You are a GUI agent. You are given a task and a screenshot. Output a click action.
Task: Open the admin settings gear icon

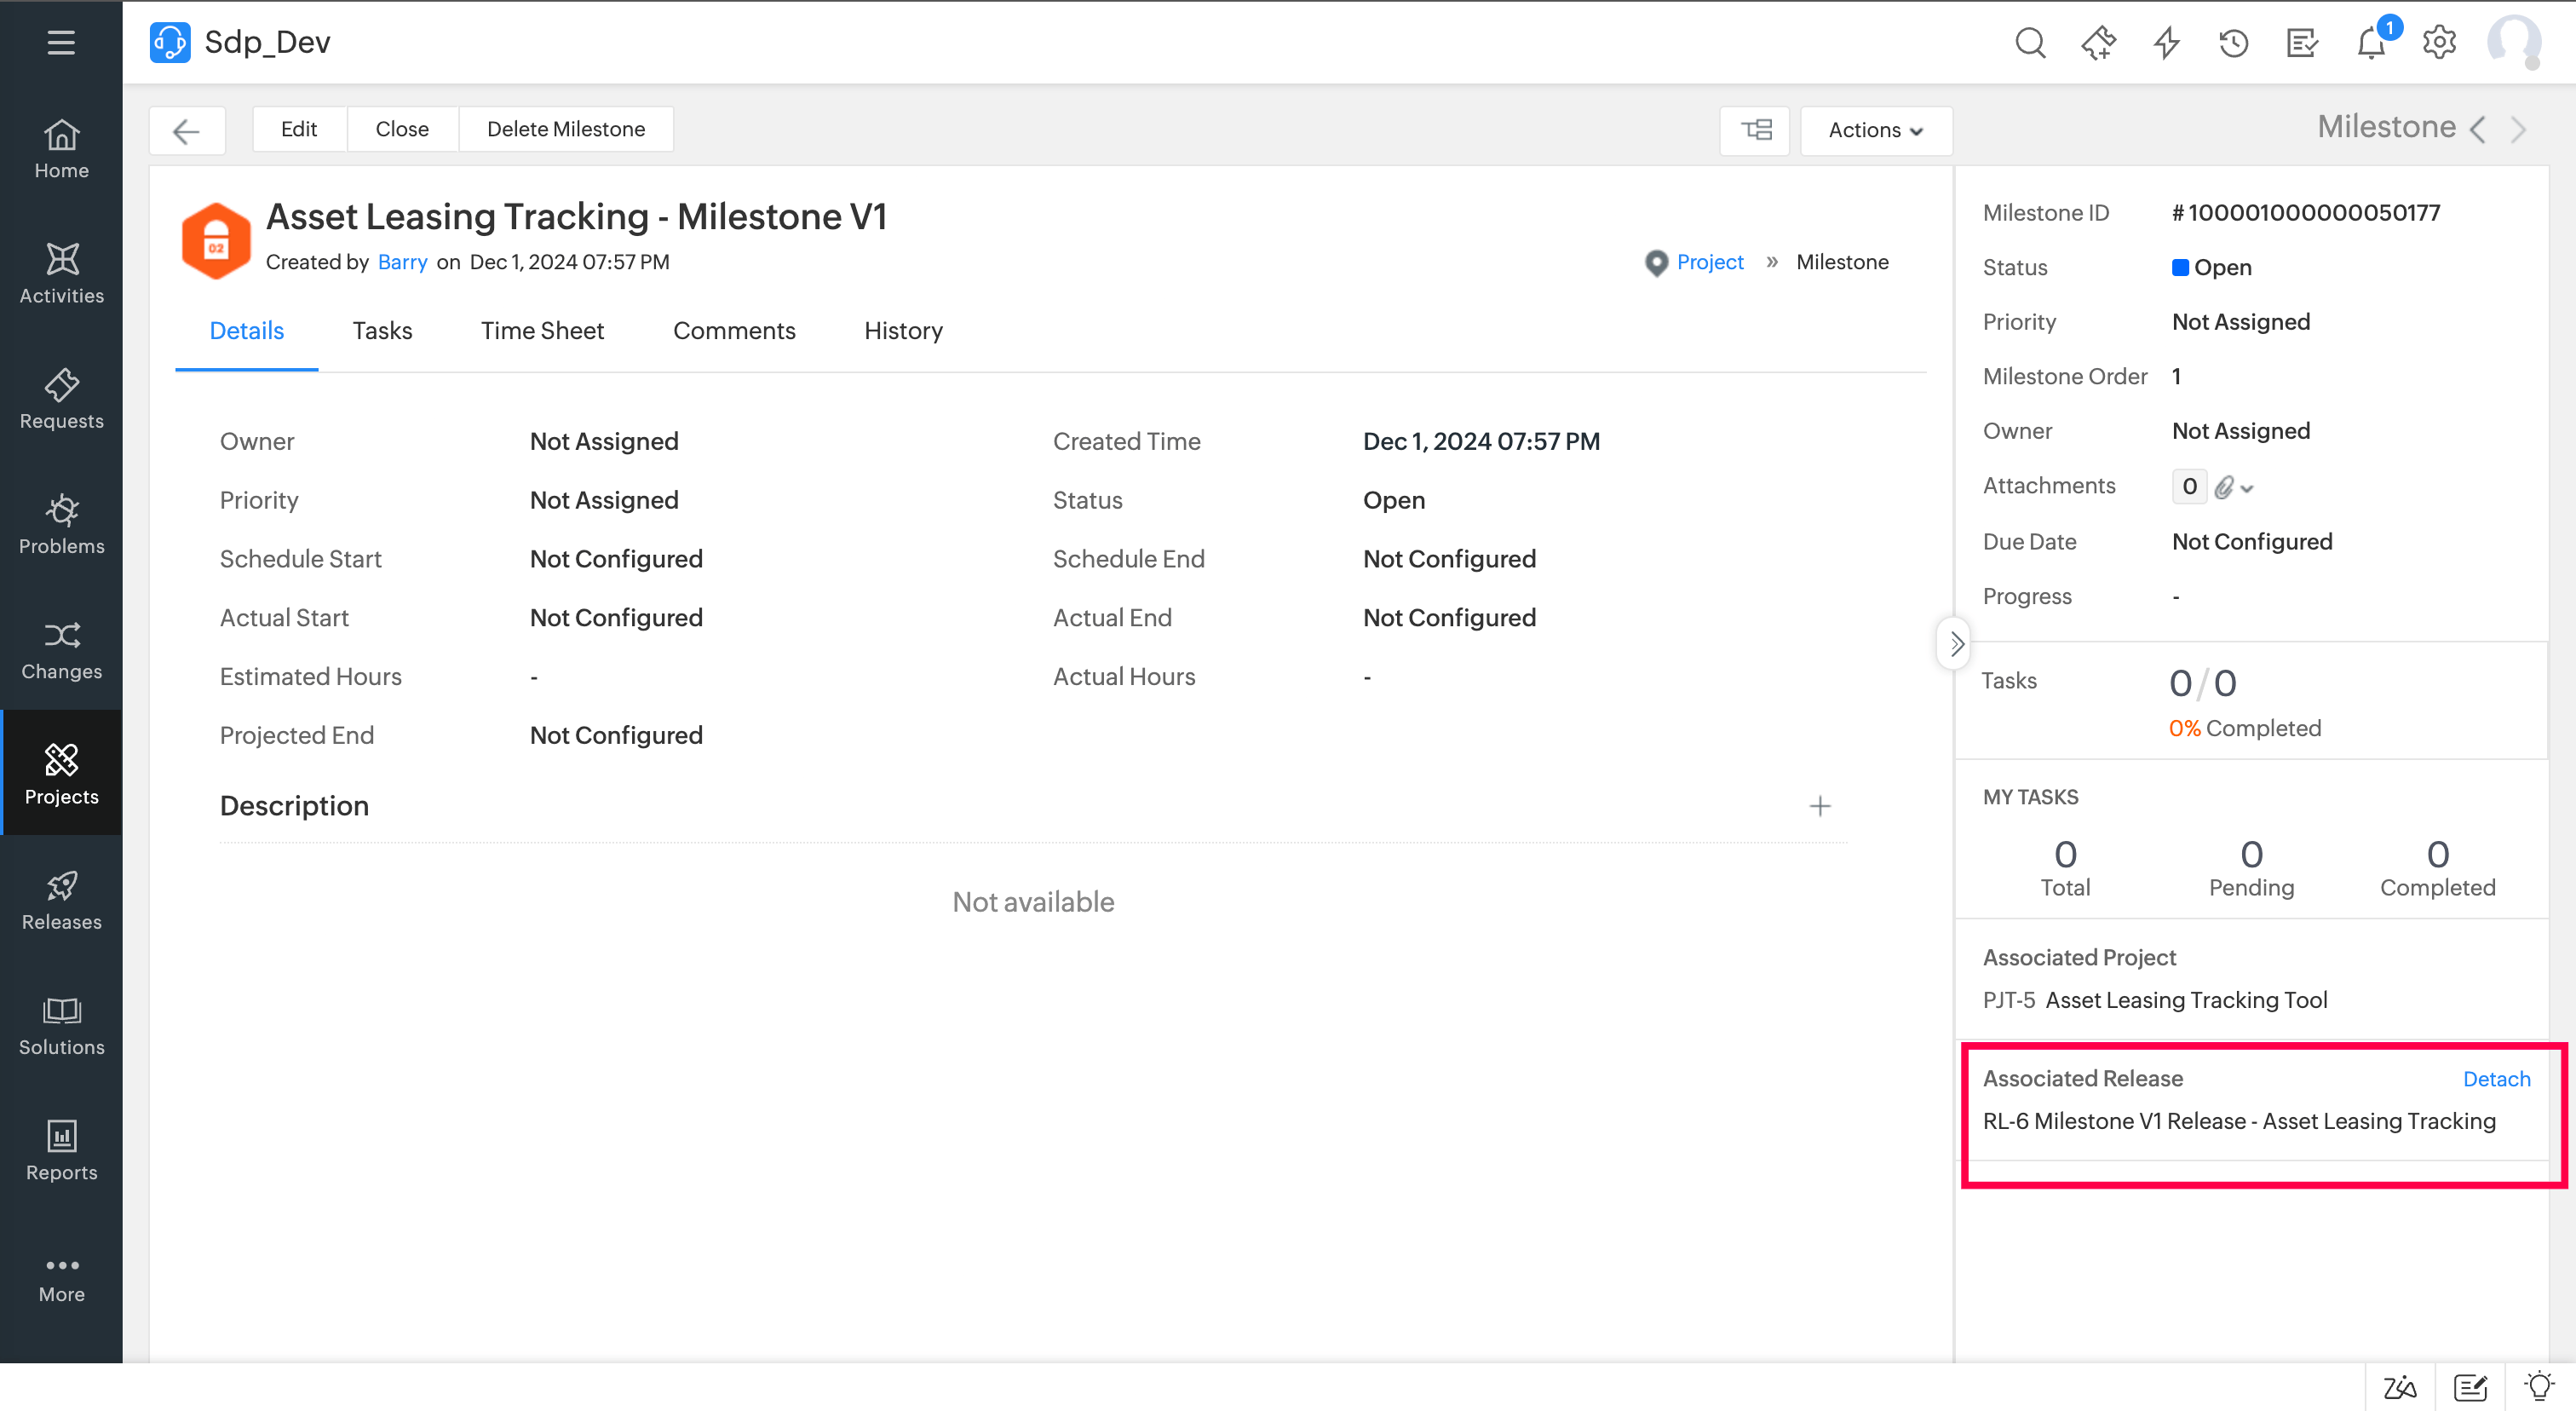coord(2439,43)
